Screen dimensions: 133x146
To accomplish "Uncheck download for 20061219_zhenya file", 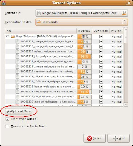I will click(101, 42).
